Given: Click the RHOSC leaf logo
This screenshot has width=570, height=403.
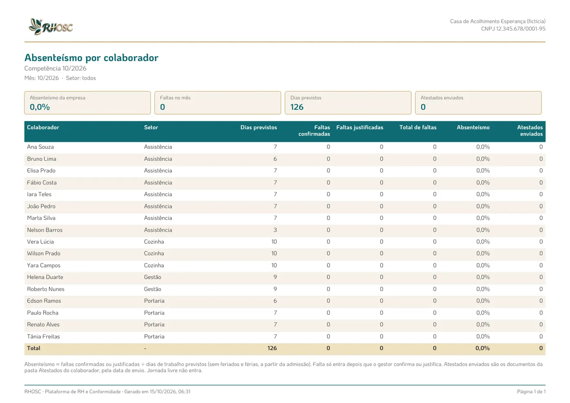Looking at the screenshot, I should 51,27.
